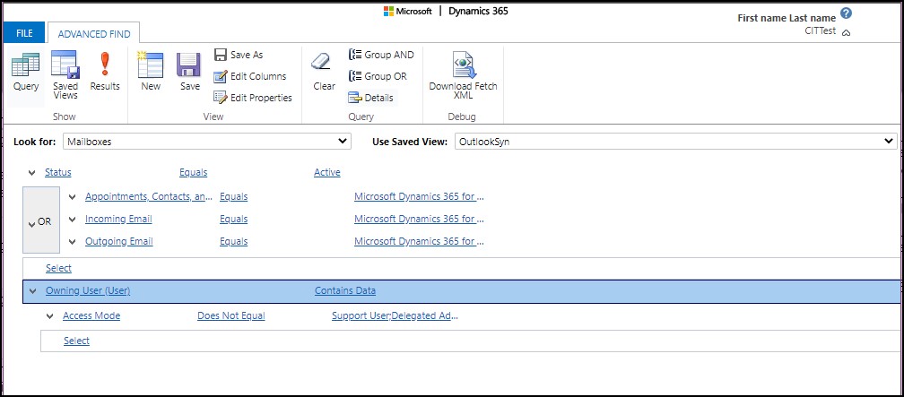Open the FILE tab
This screenshot has width=904, height=397.
coord(24,33)
